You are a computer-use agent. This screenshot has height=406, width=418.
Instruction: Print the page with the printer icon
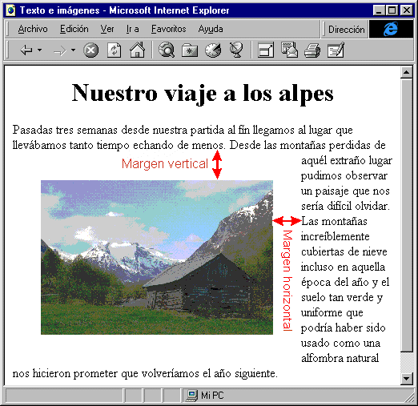pyautogui.click(x=312, y=50)
